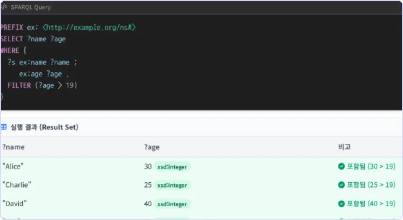Select the "Alice" name cell
The width and height of the screenshot is (403, 220).
click(x=13, y=166)
